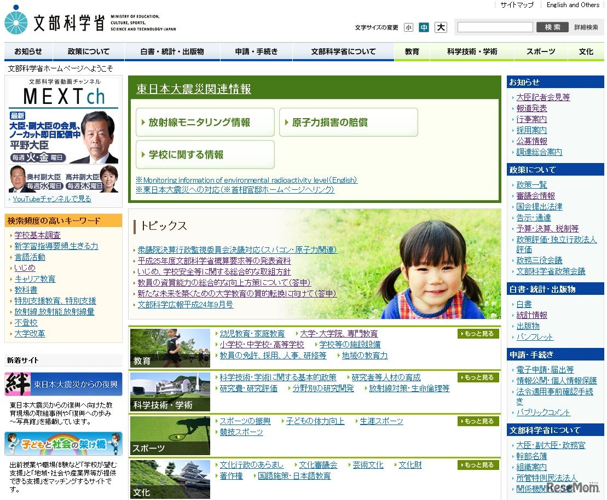
Task: Switch text size to 大
Action: (x=440, y=26)
